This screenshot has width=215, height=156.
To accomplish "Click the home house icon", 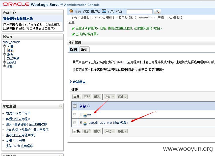I will [x=71, y=11].
